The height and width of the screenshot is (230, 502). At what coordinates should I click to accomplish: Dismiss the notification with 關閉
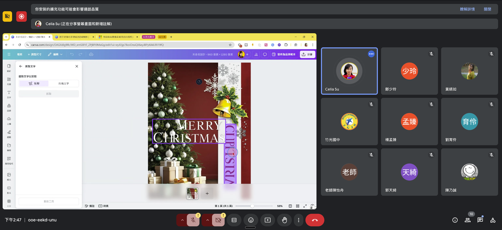click(x=487, y=9)
